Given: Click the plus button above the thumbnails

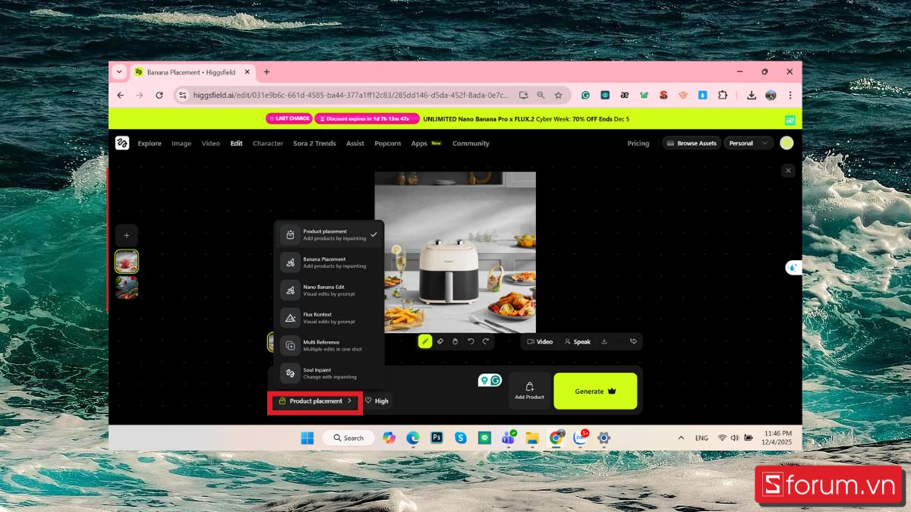Looking at the screenshot, I should (x=126, y=235).
